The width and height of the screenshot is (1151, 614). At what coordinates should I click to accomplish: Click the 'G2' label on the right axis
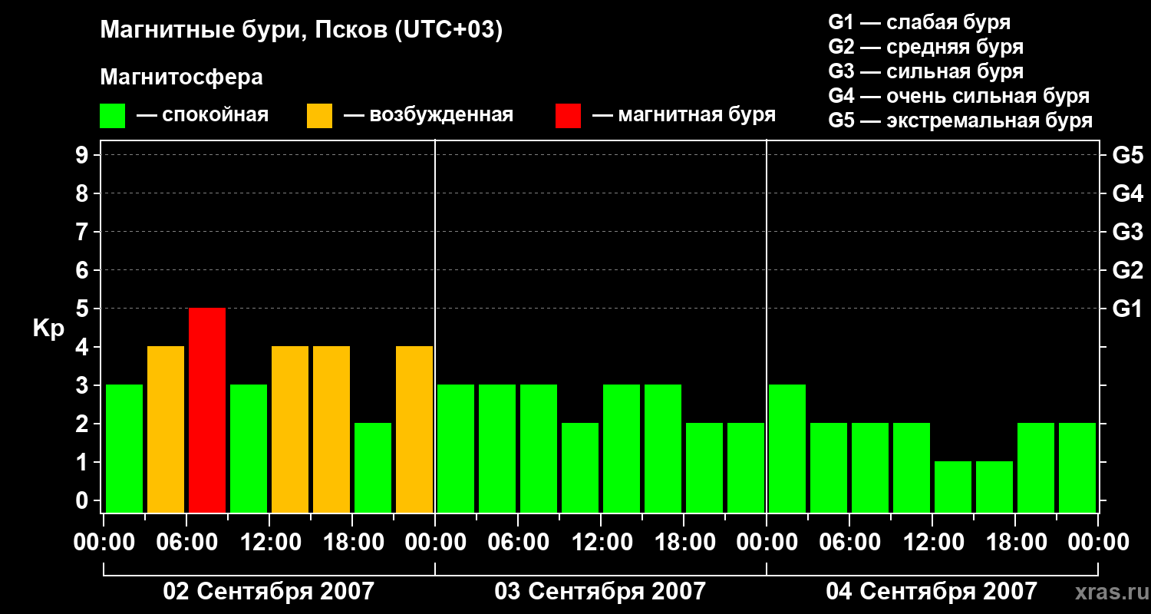point(1128,270)
